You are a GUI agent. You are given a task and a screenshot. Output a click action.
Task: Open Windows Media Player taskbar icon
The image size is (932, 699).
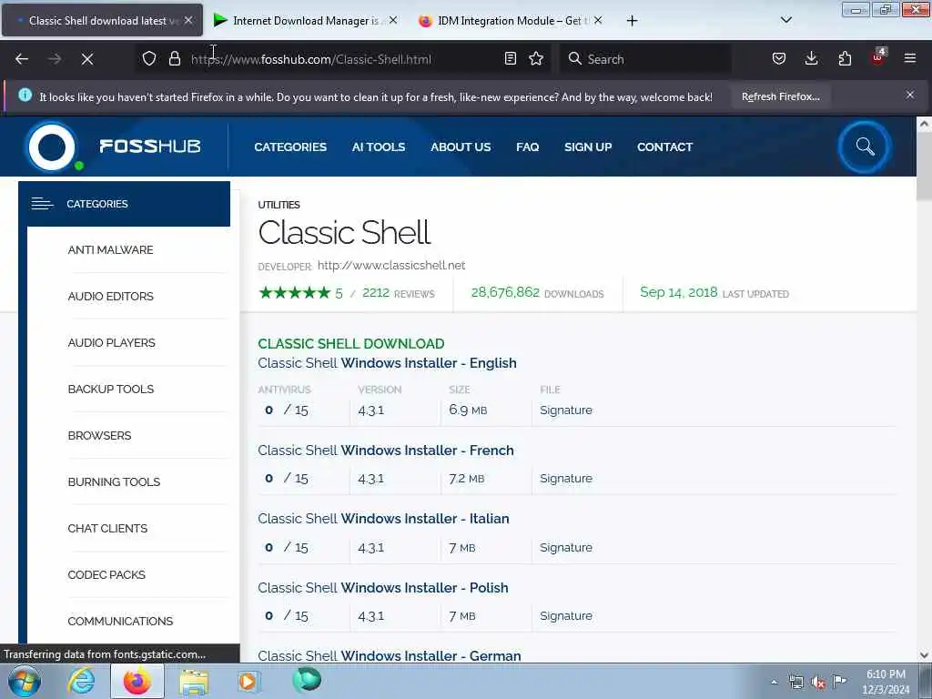(248, 682)
